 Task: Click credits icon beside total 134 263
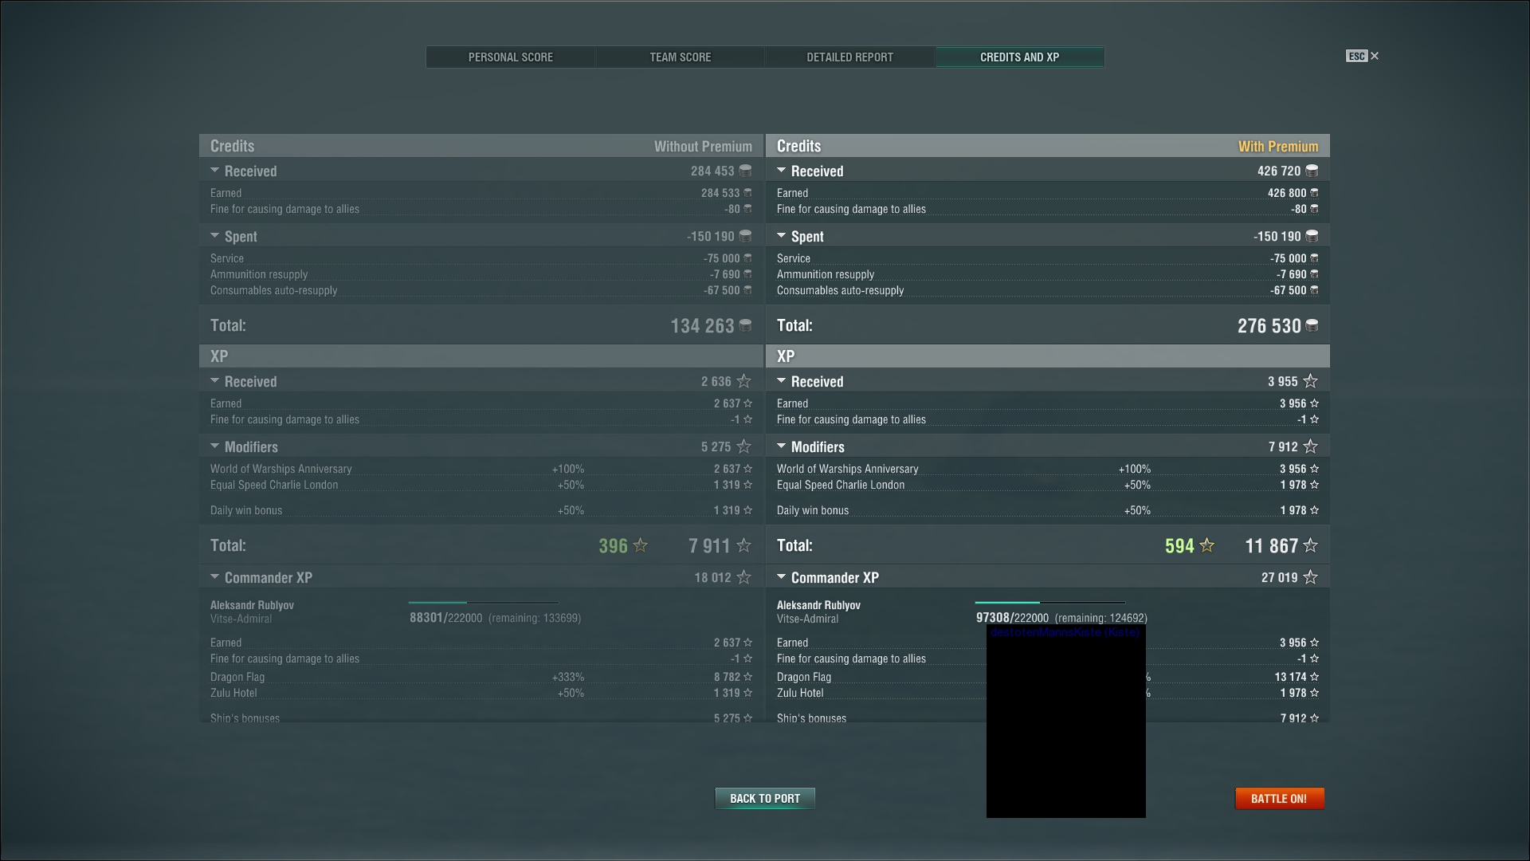745,325
